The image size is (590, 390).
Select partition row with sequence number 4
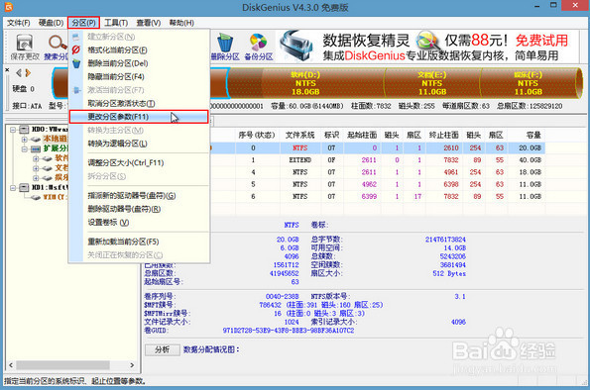pyautogui.click(x=378, y=172)
